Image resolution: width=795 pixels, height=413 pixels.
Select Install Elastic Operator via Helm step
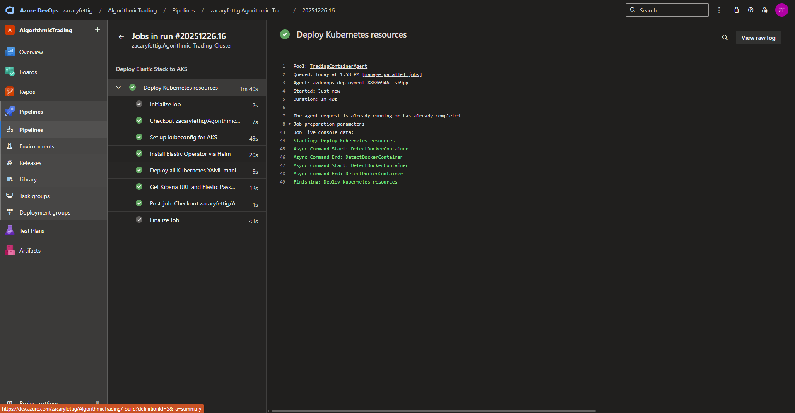coord(190,154)
